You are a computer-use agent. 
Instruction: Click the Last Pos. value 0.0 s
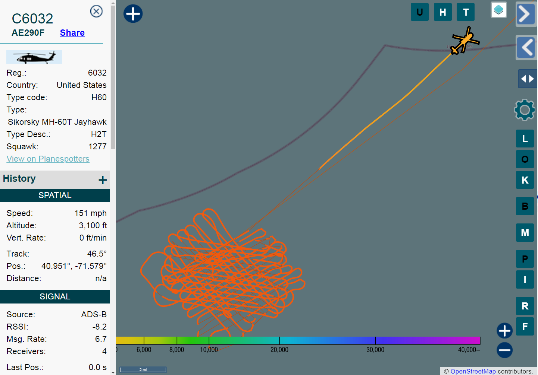[98, 367]
